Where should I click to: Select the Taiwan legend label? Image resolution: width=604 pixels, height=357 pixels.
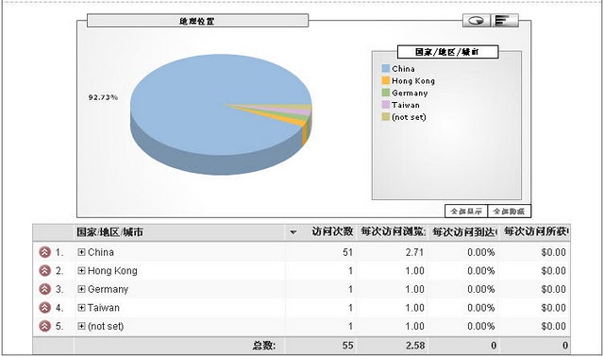click(406, 105)
